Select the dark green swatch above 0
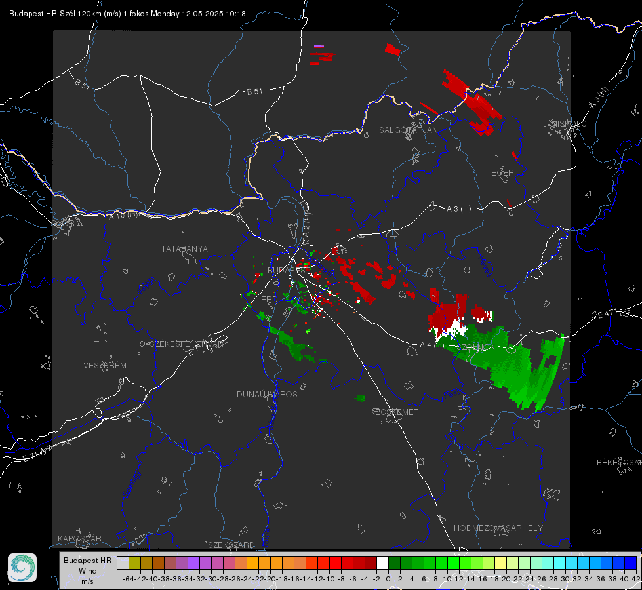Image resolution: width=642 pixels, height=590 pixels. pyautogui.click(x=394, y=562)
